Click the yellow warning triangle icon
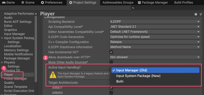The height and width of the screenshot is (95, 204). (53, 75)
